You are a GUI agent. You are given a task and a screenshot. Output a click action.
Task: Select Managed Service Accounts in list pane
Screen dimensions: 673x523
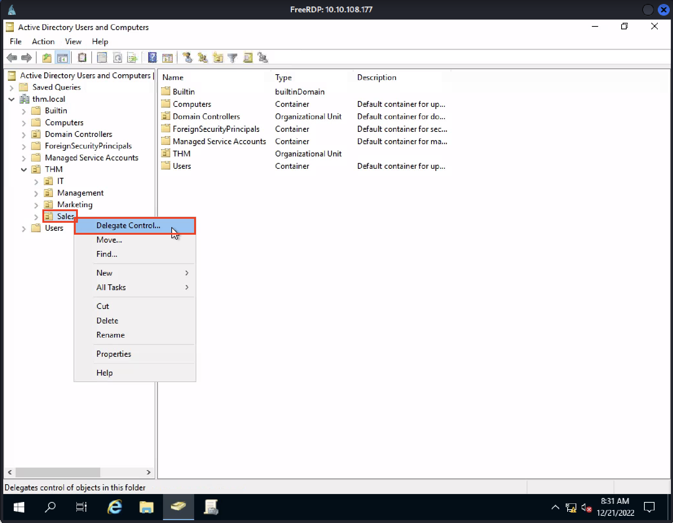[220, 142]
